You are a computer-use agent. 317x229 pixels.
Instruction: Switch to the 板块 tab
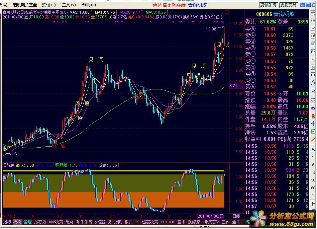[129, 222]
